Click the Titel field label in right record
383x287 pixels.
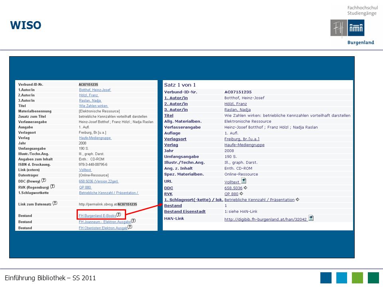pyautogui.click(x=169, y=116)
